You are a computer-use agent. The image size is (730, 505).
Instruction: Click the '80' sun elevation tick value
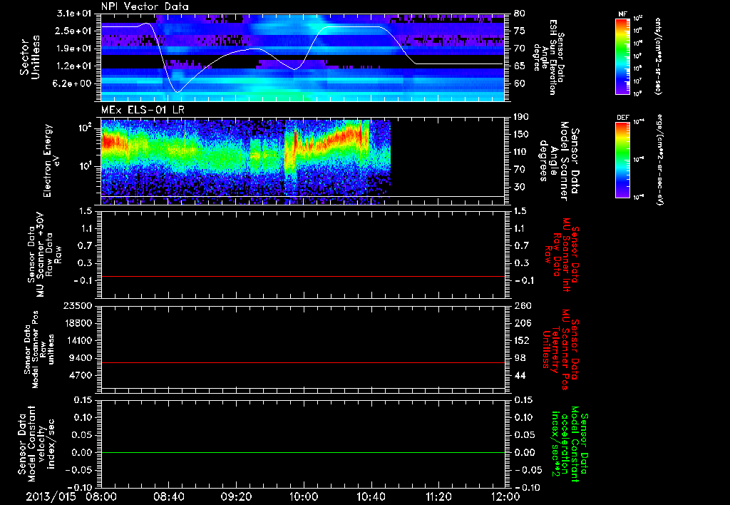[x=519, y=14]
